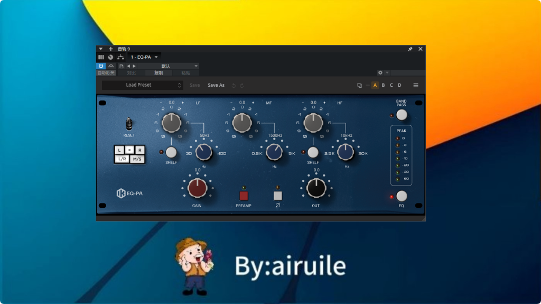This screenshot has height=304, width=541.
Task: Open the window menu triangle beside the track name
Action: (x=101, y=49)
